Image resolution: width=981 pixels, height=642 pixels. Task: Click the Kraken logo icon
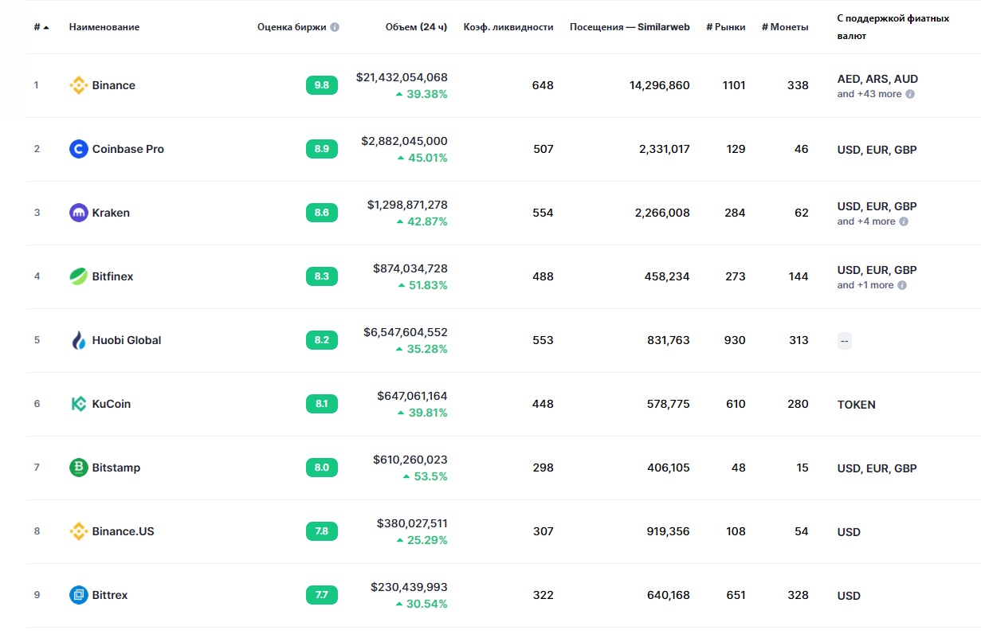(78, 213)
